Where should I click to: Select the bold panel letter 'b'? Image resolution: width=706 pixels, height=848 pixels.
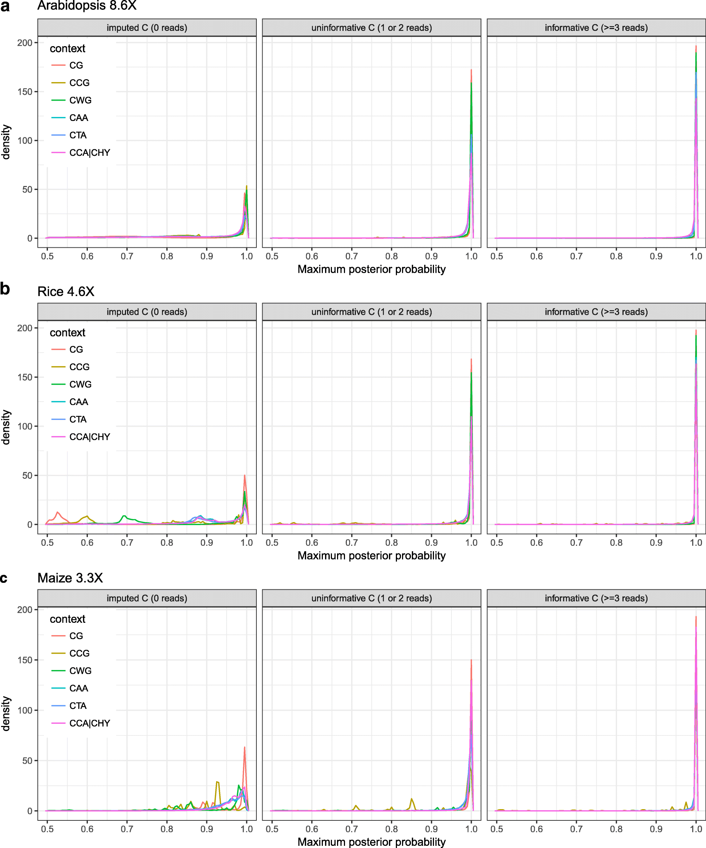[5, 289]
